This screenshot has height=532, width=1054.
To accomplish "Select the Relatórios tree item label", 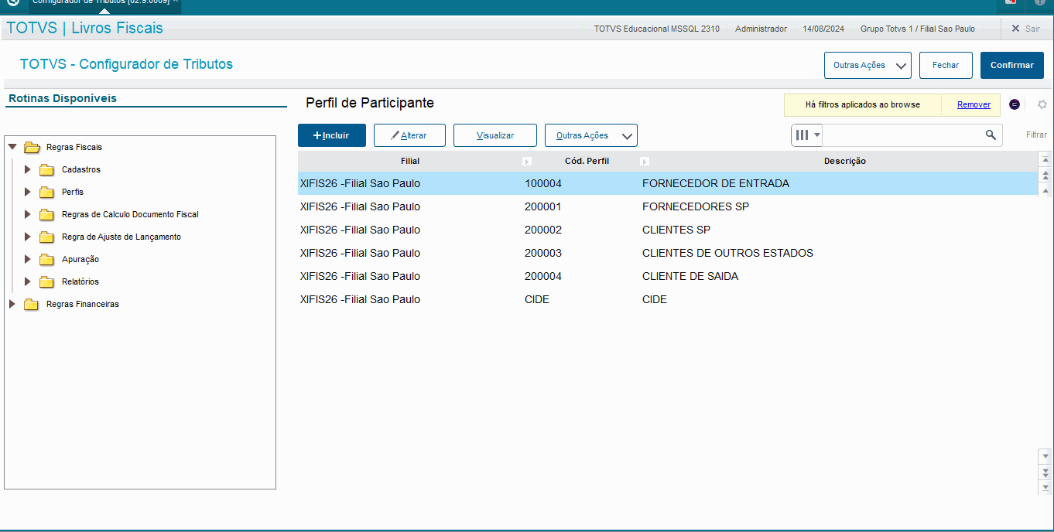I will pos(80,281).
